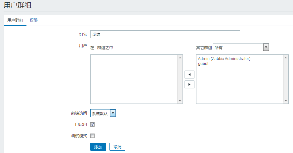
Task: Click inside the empty 在...群组之中 list box
Action: [134, 79]
